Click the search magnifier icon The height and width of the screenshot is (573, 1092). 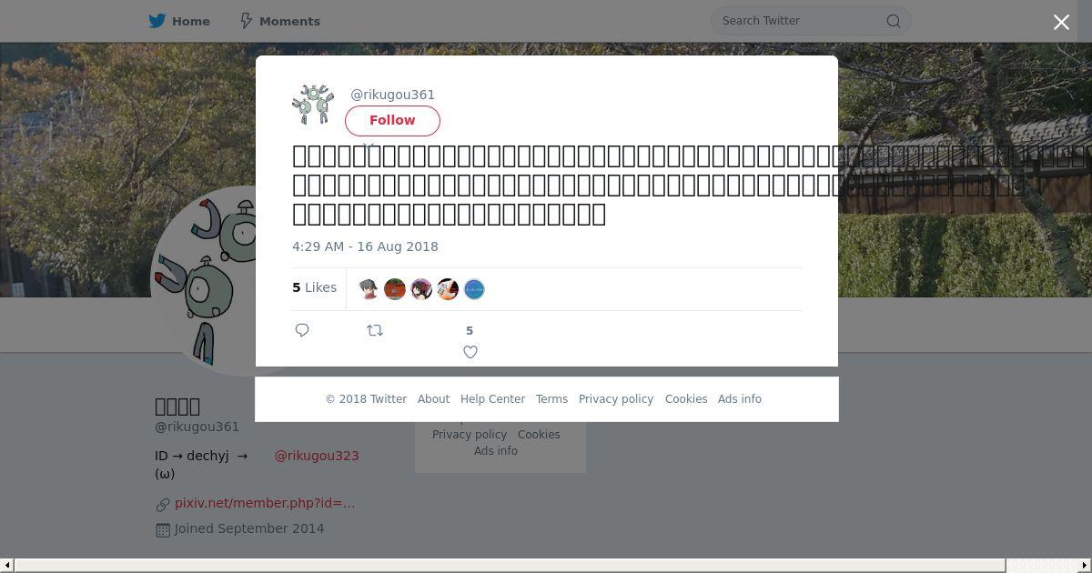(x=894, y=21)
